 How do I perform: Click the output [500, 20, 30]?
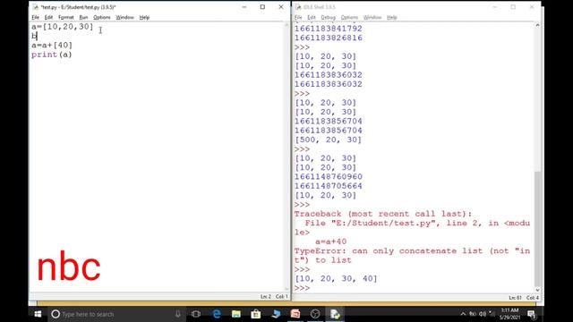click(x=329, y=140)
